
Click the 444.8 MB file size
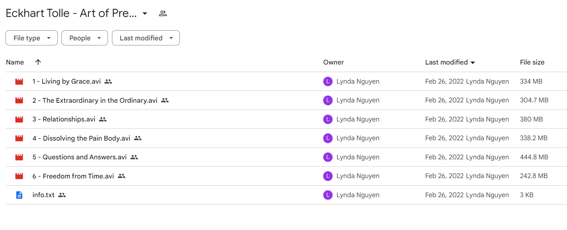click(x=534, y=157)
